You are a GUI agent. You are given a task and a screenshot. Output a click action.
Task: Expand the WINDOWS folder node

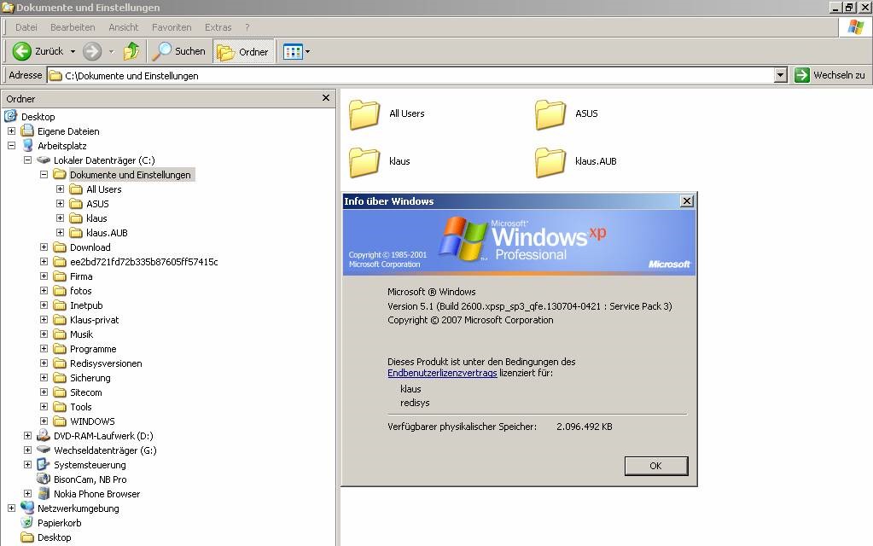(x=44, y=421)
